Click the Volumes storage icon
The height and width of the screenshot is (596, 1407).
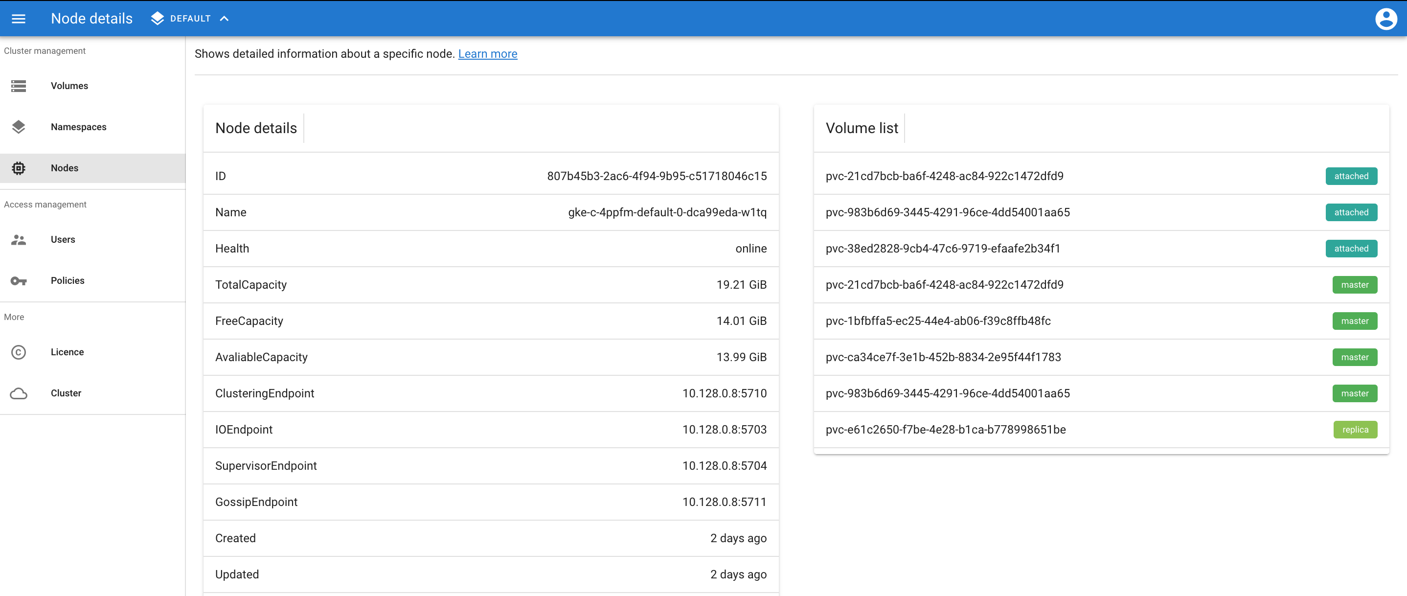click(x=19, y=86)
